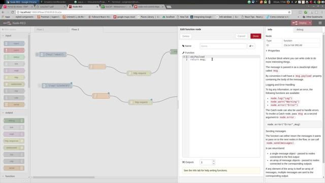
Task: Increase the Outputs count with up arrow
Action: coord(214,161)
